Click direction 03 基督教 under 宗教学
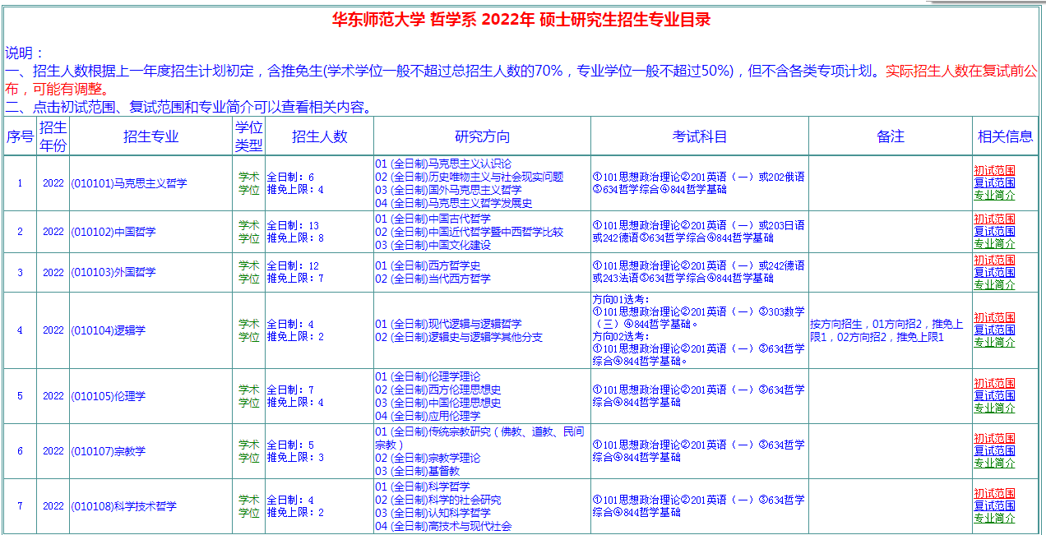 pyautogui.click(x=416, y=471)
